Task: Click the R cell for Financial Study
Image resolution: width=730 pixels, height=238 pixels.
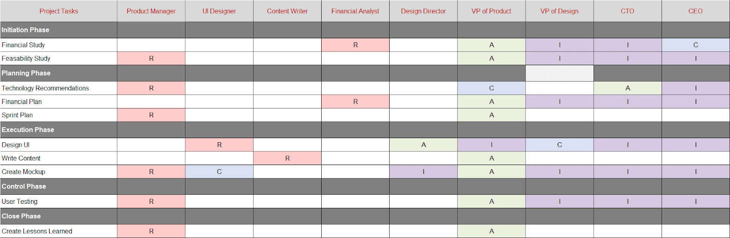Action: (x=355, y=45)
